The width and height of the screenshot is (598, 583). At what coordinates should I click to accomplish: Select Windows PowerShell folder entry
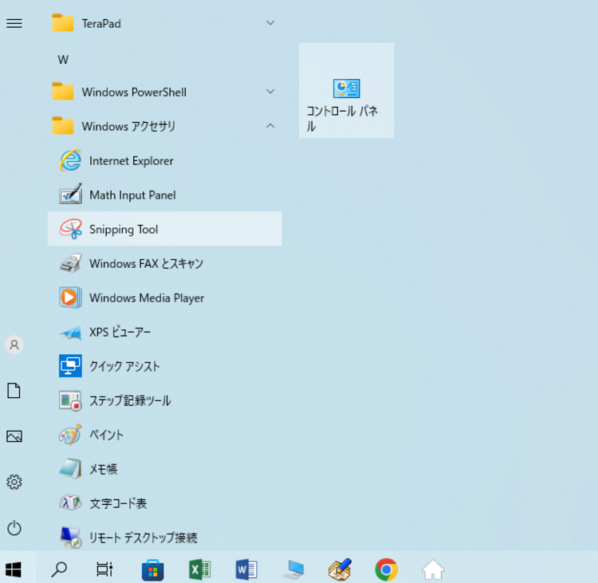tap(165, 92)
